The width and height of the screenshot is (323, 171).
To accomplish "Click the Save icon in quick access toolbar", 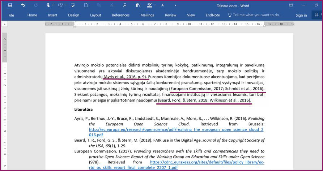I will (10, 5).
